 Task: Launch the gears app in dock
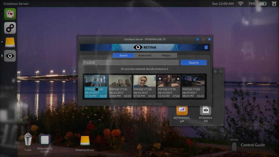click(x=10, y=28)
